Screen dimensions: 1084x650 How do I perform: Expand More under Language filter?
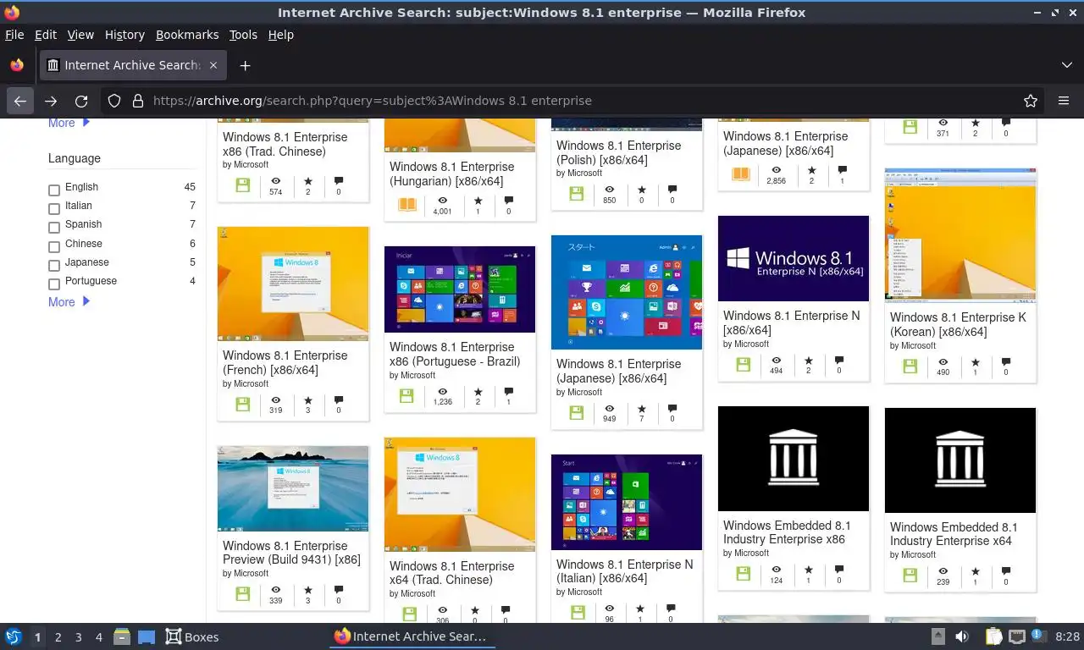click(69, 302)
